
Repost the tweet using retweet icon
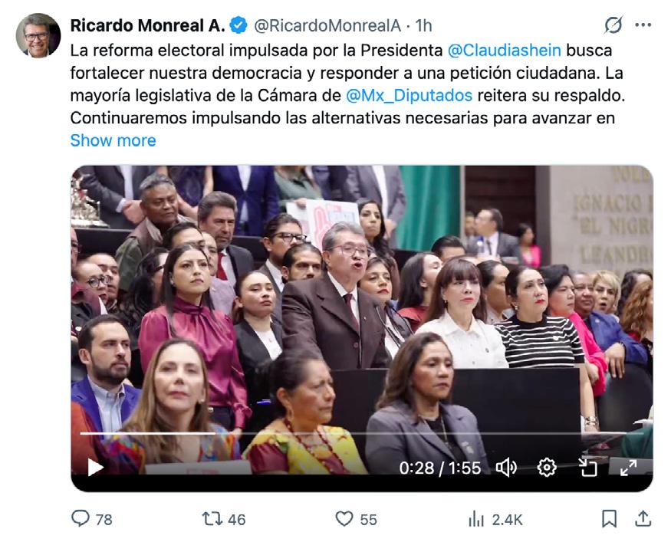coord(212,519)
